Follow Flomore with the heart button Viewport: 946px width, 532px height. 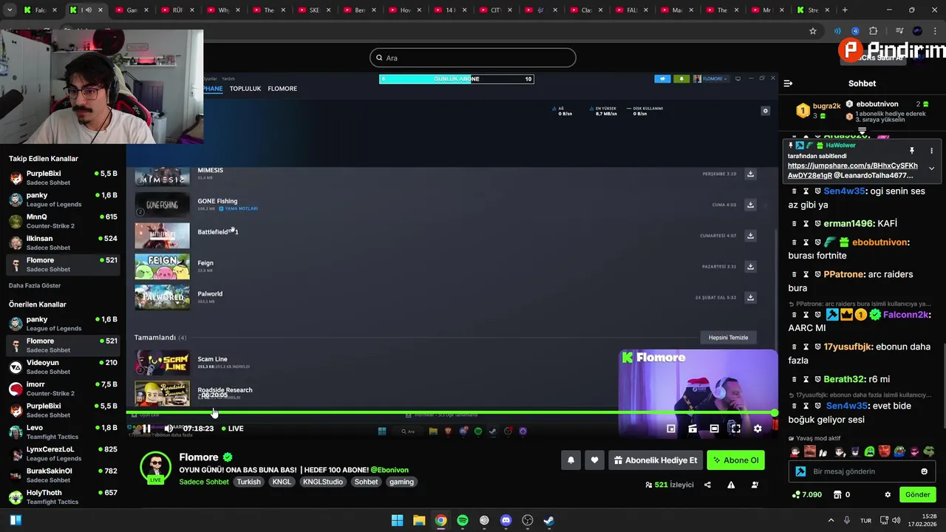(594, 460)
